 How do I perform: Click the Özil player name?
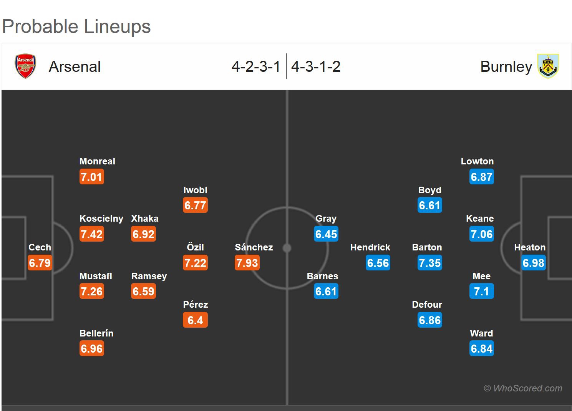[195, 247]
